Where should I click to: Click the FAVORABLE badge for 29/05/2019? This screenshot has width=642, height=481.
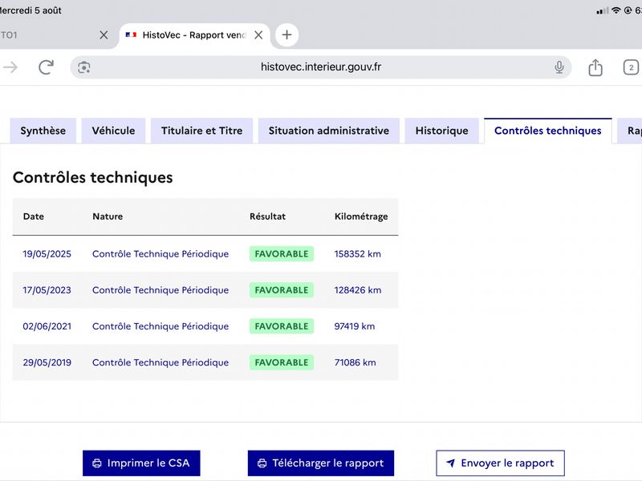point(282,362)
